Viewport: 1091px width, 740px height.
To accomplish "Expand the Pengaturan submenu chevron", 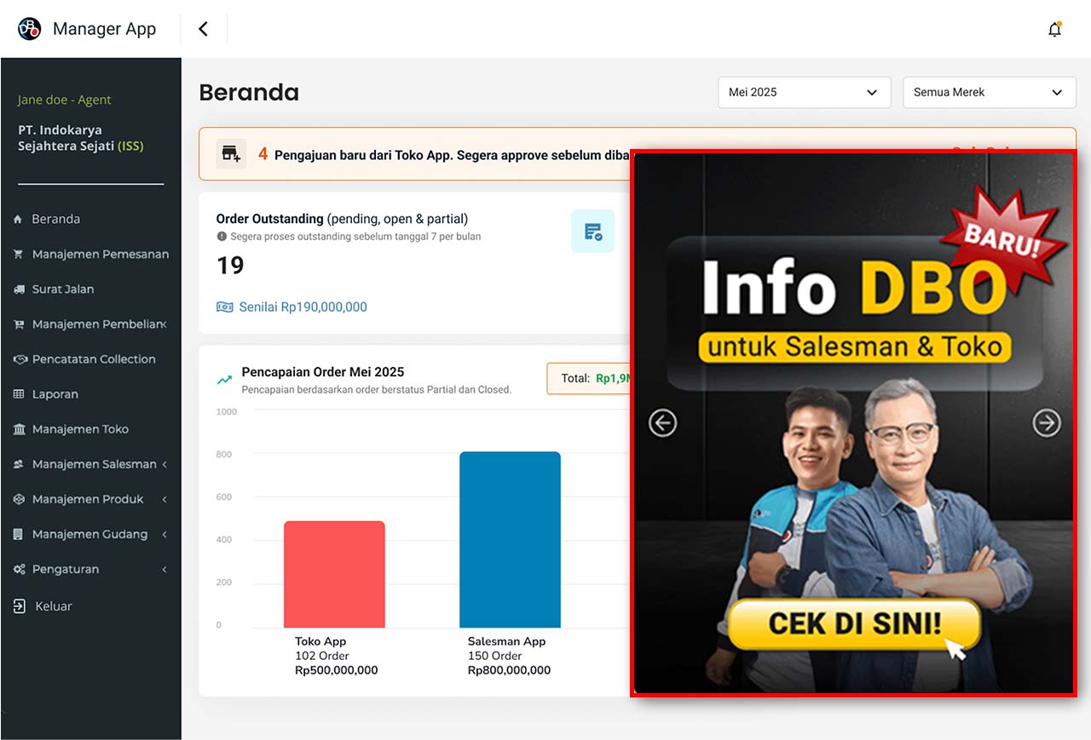I will pyautogui.click(x=164, y=569).
